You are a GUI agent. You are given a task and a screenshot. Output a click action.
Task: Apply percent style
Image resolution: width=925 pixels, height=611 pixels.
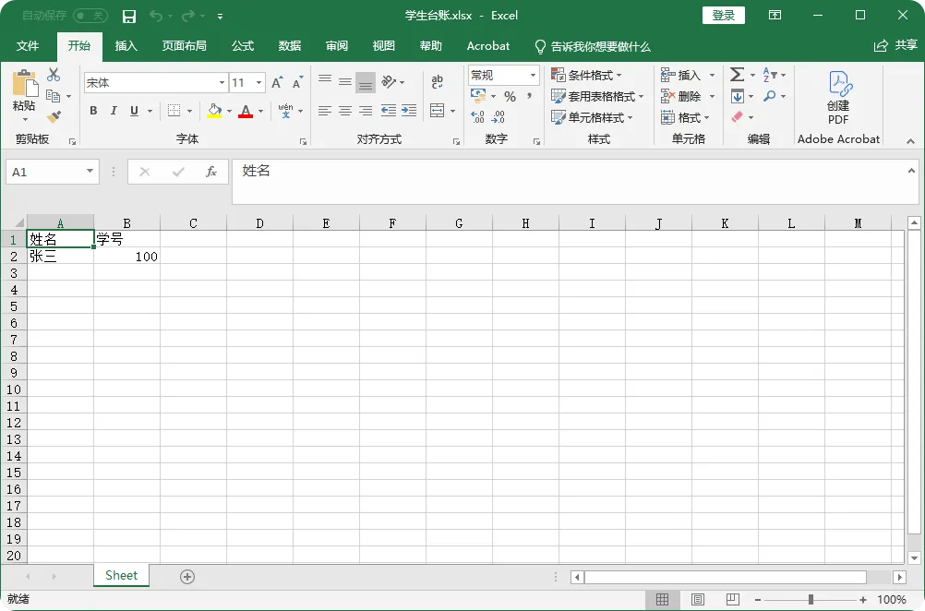[511, 96]
